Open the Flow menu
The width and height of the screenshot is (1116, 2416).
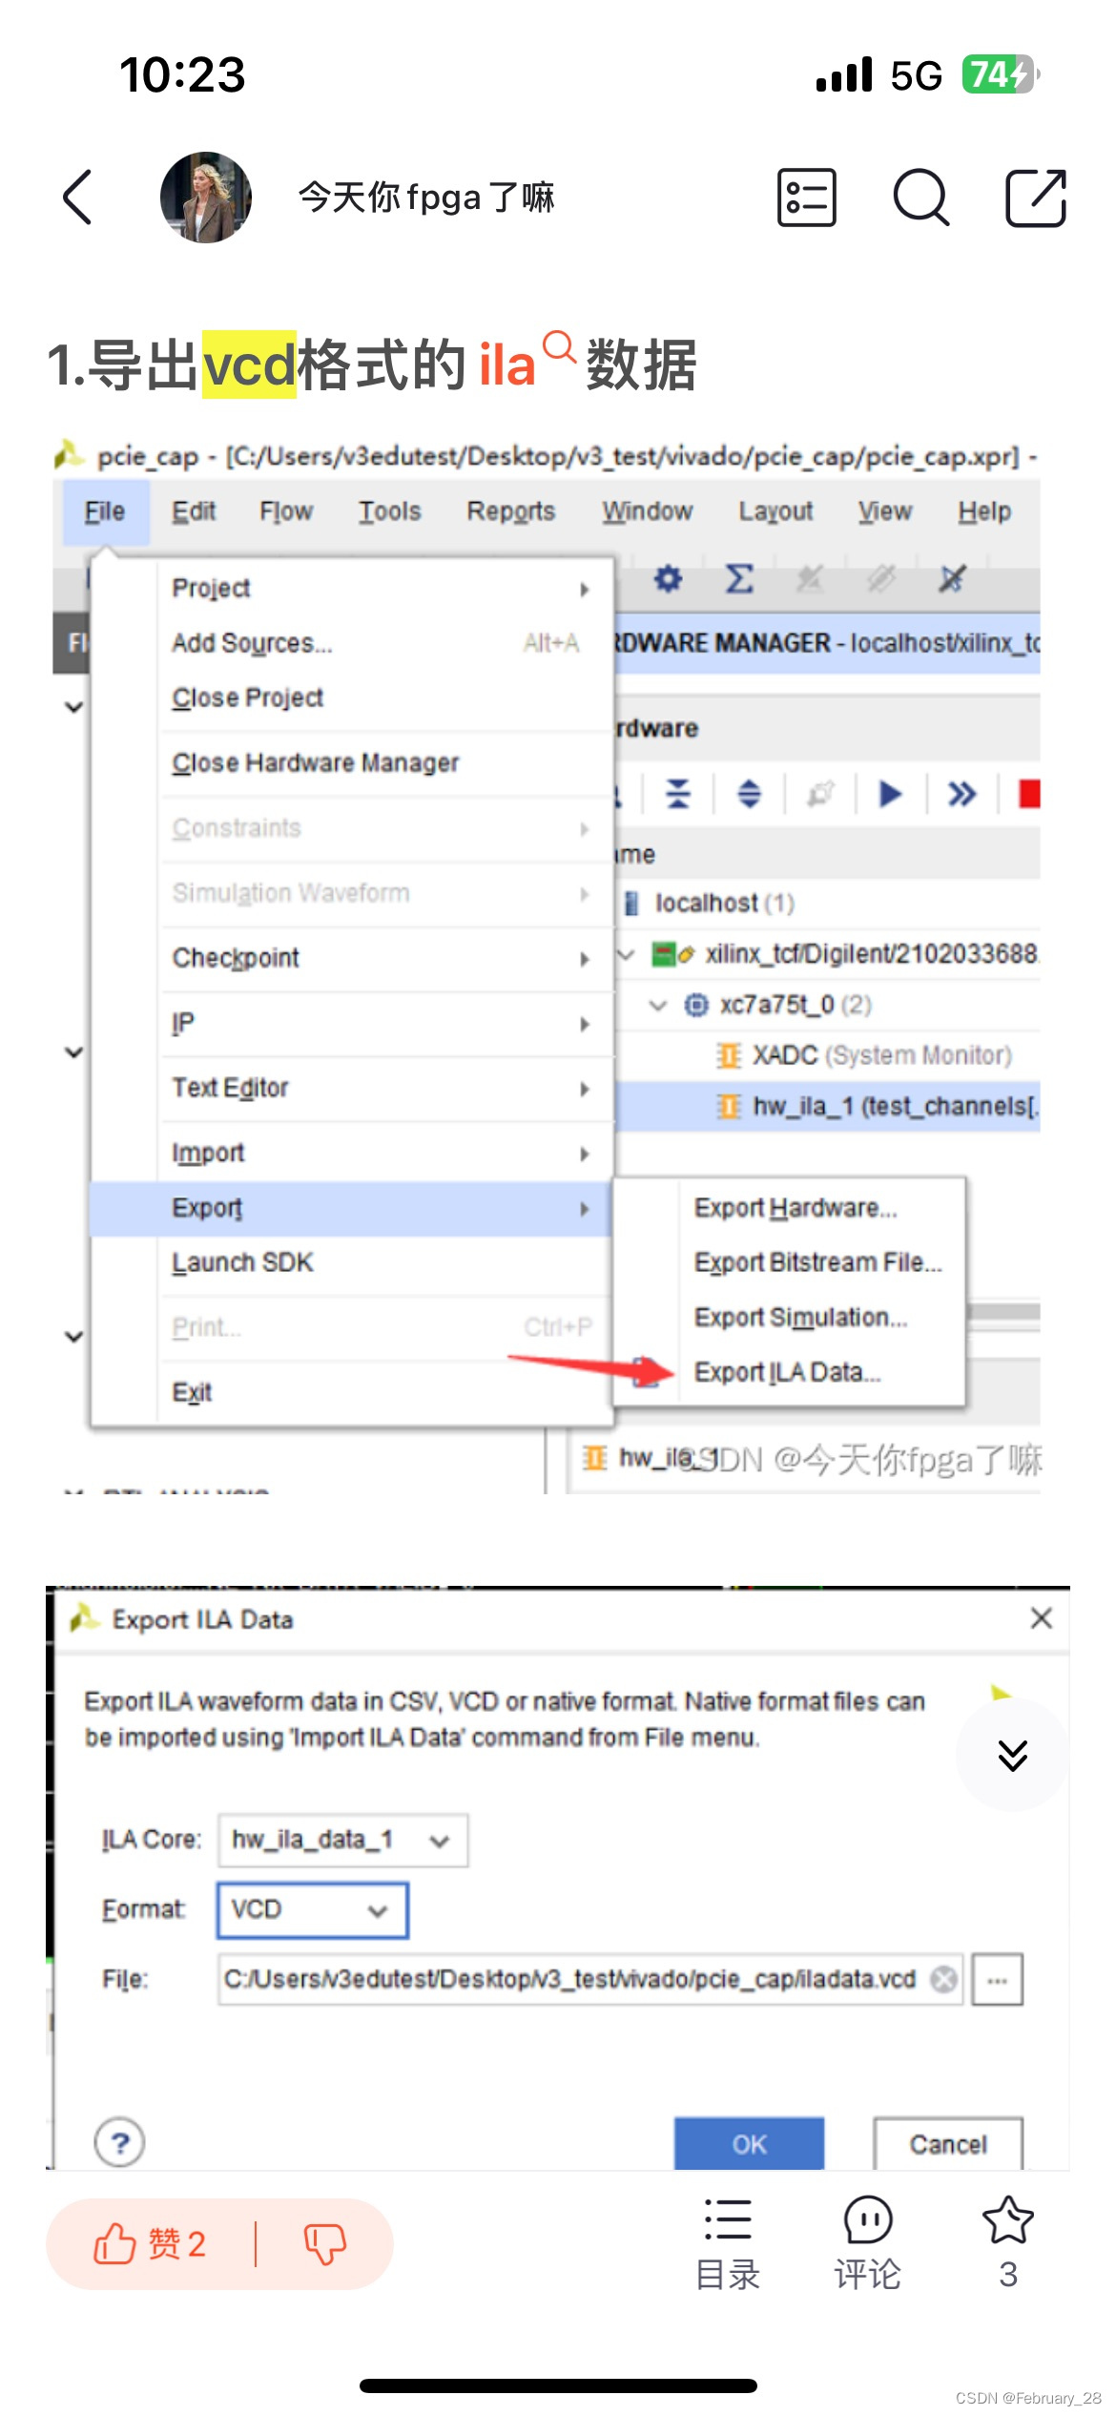point(286,511)
